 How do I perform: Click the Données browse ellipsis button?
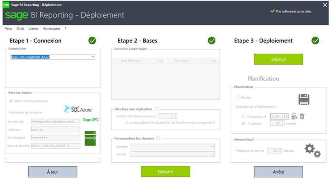click(x=212, y=146)
